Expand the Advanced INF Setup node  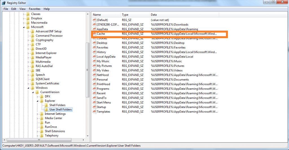coord(28,32)
